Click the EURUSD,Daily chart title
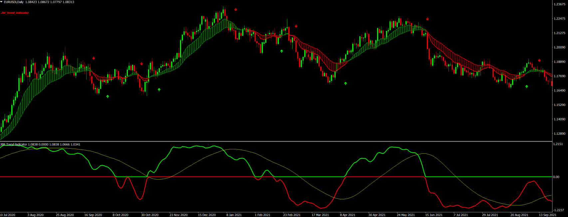The width and height of the screenshot is (568, 217). click(x=14, y=2)
